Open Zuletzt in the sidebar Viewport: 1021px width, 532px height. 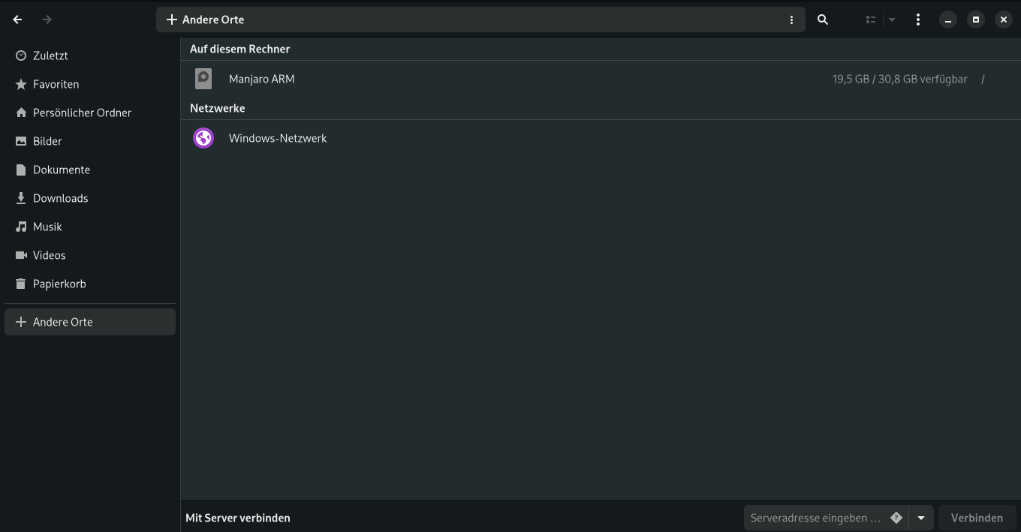click(50, 56)
